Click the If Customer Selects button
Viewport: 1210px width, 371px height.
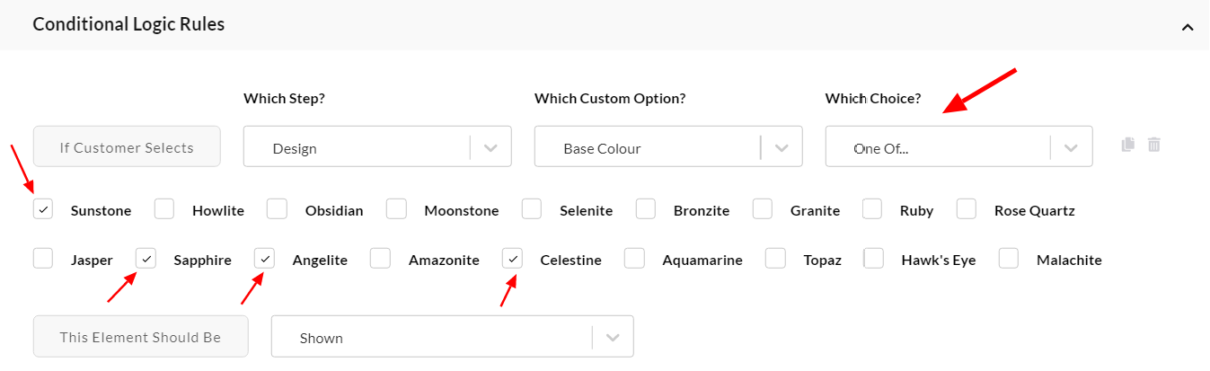point(127,146)
